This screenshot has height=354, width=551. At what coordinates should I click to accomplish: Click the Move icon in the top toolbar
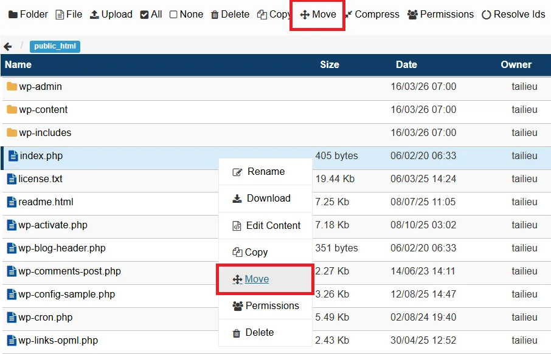(317, 14)
